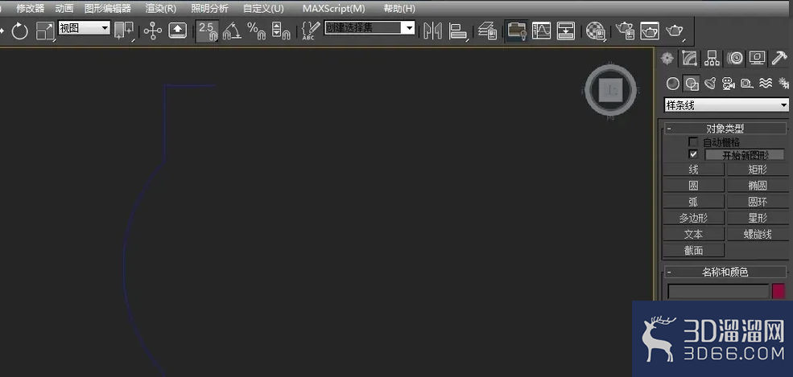Select the Rotate tool
Image resolution: width=793 pixels, height=377 pixels.
coord(19,31)
